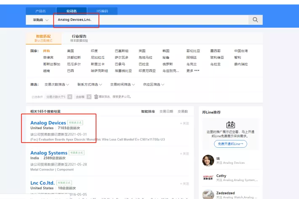Filter by country 巴西

(x=70, y=71)
